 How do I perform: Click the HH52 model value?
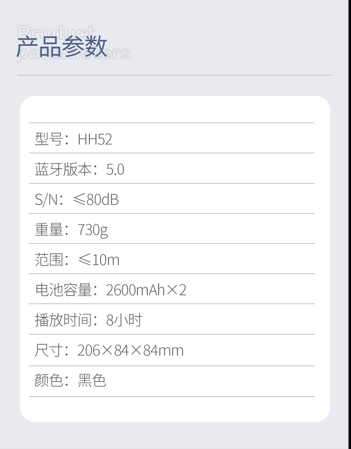[95, 139]
